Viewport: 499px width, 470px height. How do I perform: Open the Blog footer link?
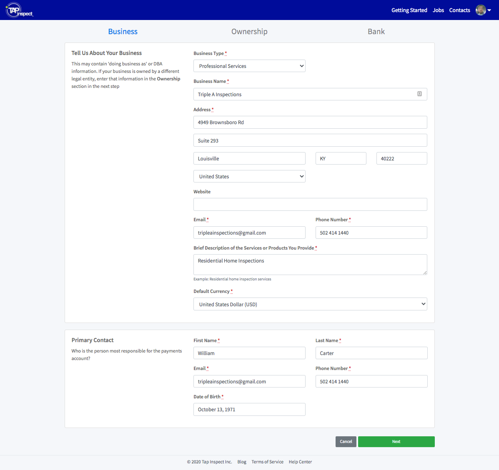coord(241,462)
